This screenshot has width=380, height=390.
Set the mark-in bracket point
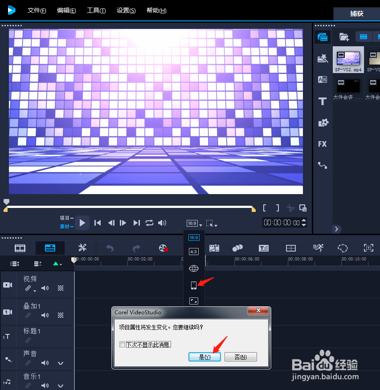(265, 208)
